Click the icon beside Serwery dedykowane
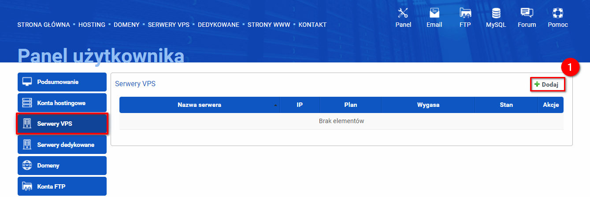 click(x=27, y=144)
